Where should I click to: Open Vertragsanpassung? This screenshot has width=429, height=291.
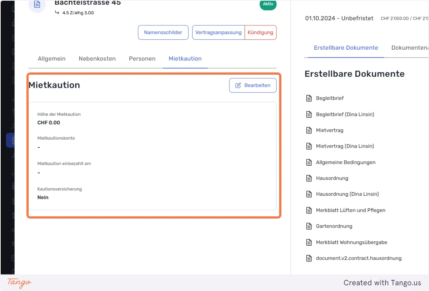[218, 32]
